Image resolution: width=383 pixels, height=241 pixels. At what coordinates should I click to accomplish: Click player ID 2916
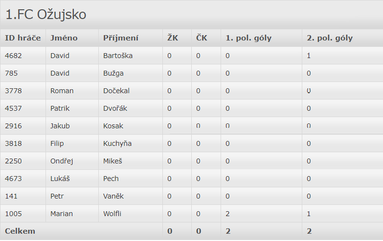pos(13,126)
